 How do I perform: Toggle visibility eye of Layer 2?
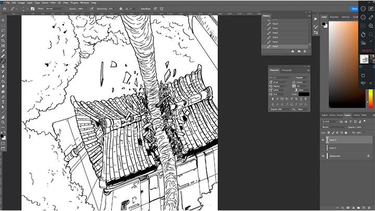pos(323,140)
